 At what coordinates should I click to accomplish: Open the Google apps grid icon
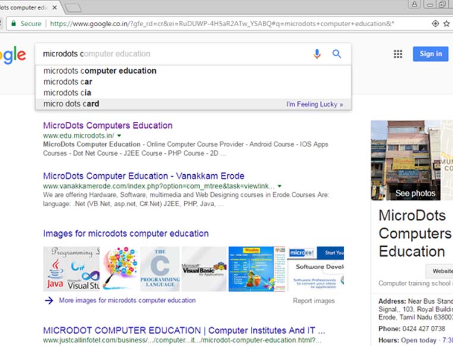tap(398, 54)
